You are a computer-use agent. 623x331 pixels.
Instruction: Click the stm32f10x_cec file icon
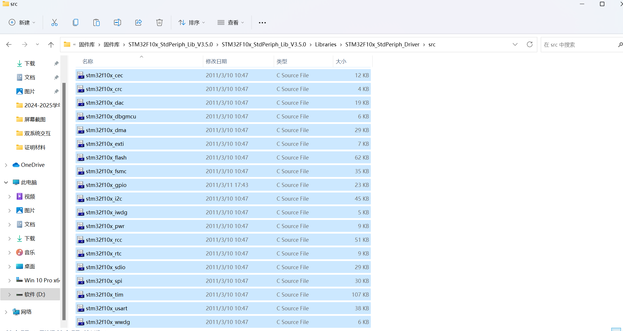(x=81, y=75)
